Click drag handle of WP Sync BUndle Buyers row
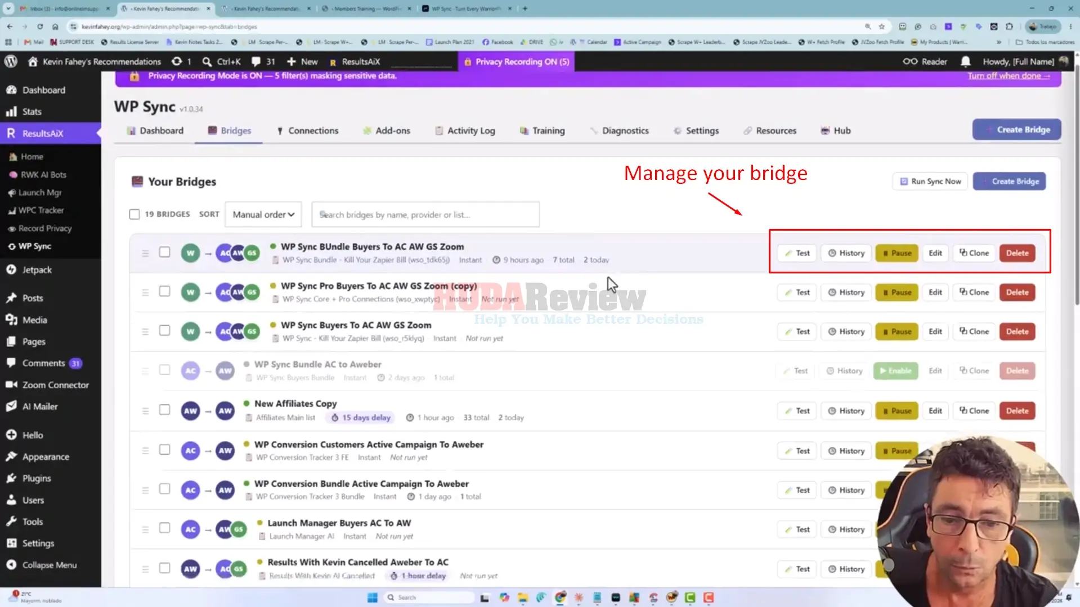 (x=145, y=253)
